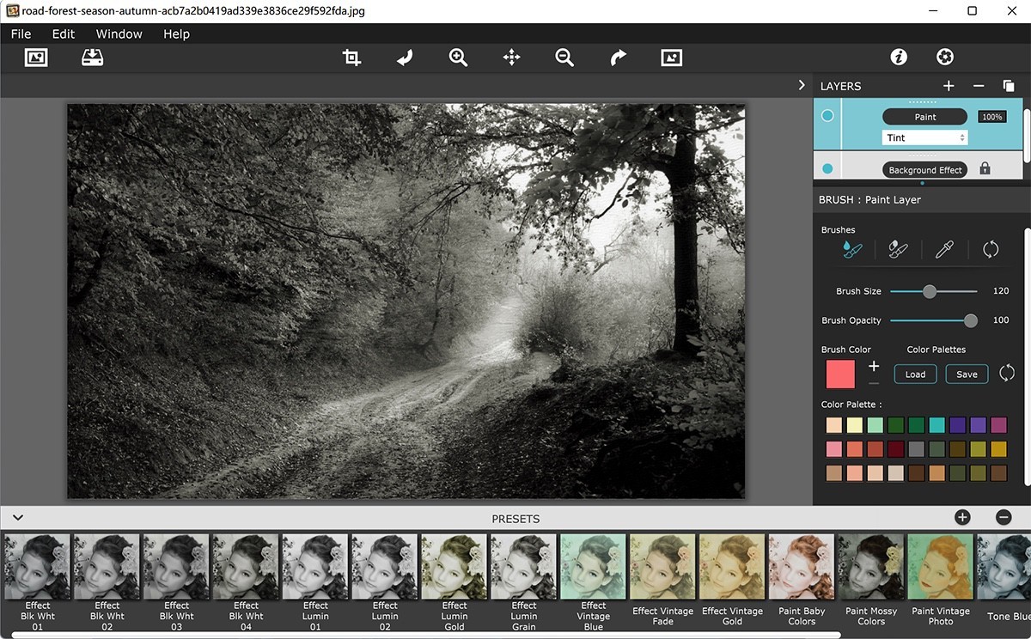Image resolution: width=1031 pixels, height=639 pixels.
Task: Undo the last edit
Action: (404, 57)
